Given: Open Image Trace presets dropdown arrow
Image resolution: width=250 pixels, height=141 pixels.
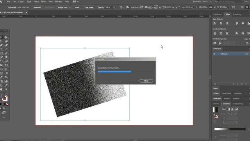Looking at the screenshot, I should click(x=70, y=7).
